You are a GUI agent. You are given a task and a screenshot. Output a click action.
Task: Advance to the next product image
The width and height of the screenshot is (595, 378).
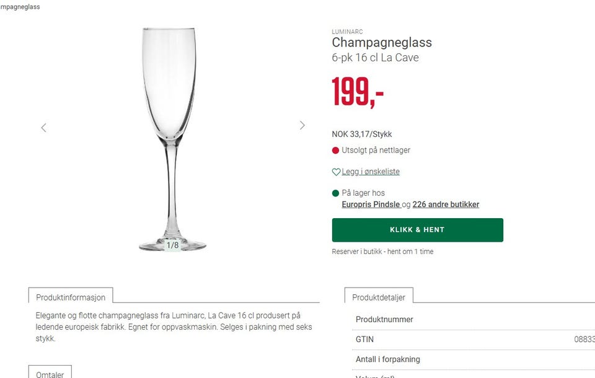pyautogui.click(x=302, y=125)
